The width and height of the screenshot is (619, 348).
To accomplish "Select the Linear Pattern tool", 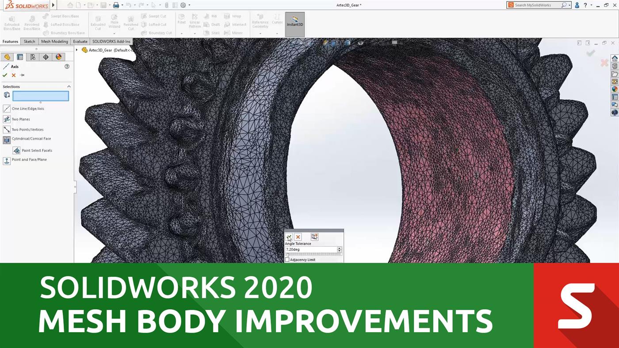I will click(195, 22).
